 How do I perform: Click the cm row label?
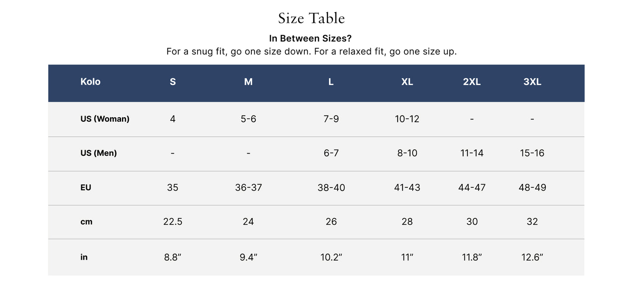(86, 222)
